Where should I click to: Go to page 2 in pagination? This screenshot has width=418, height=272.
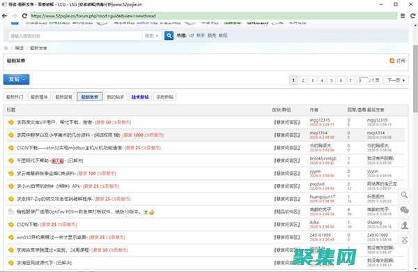(303, 80)
